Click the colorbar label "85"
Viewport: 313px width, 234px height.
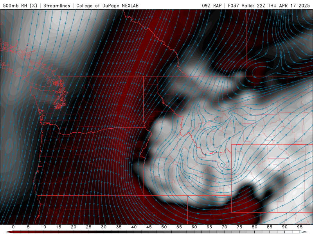(270, 227)
